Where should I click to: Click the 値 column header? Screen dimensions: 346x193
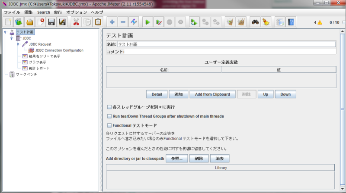pos(279,70)
